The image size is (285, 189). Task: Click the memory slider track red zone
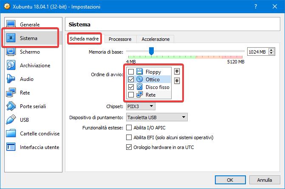[x=233, y=57]
